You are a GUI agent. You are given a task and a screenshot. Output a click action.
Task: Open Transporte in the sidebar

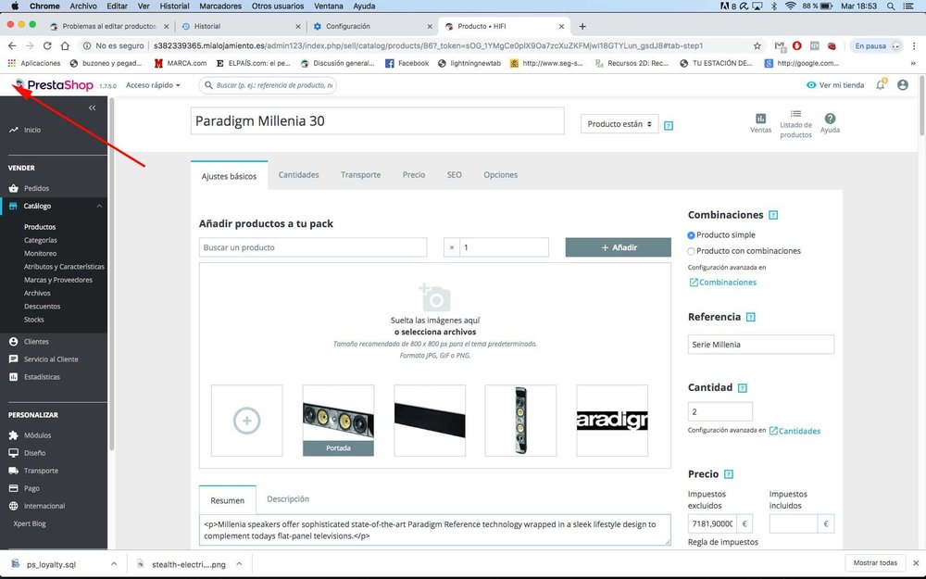point(41,471)
